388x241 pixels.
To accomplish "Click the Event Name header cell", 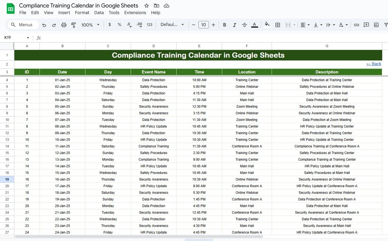I will point(154,72).
